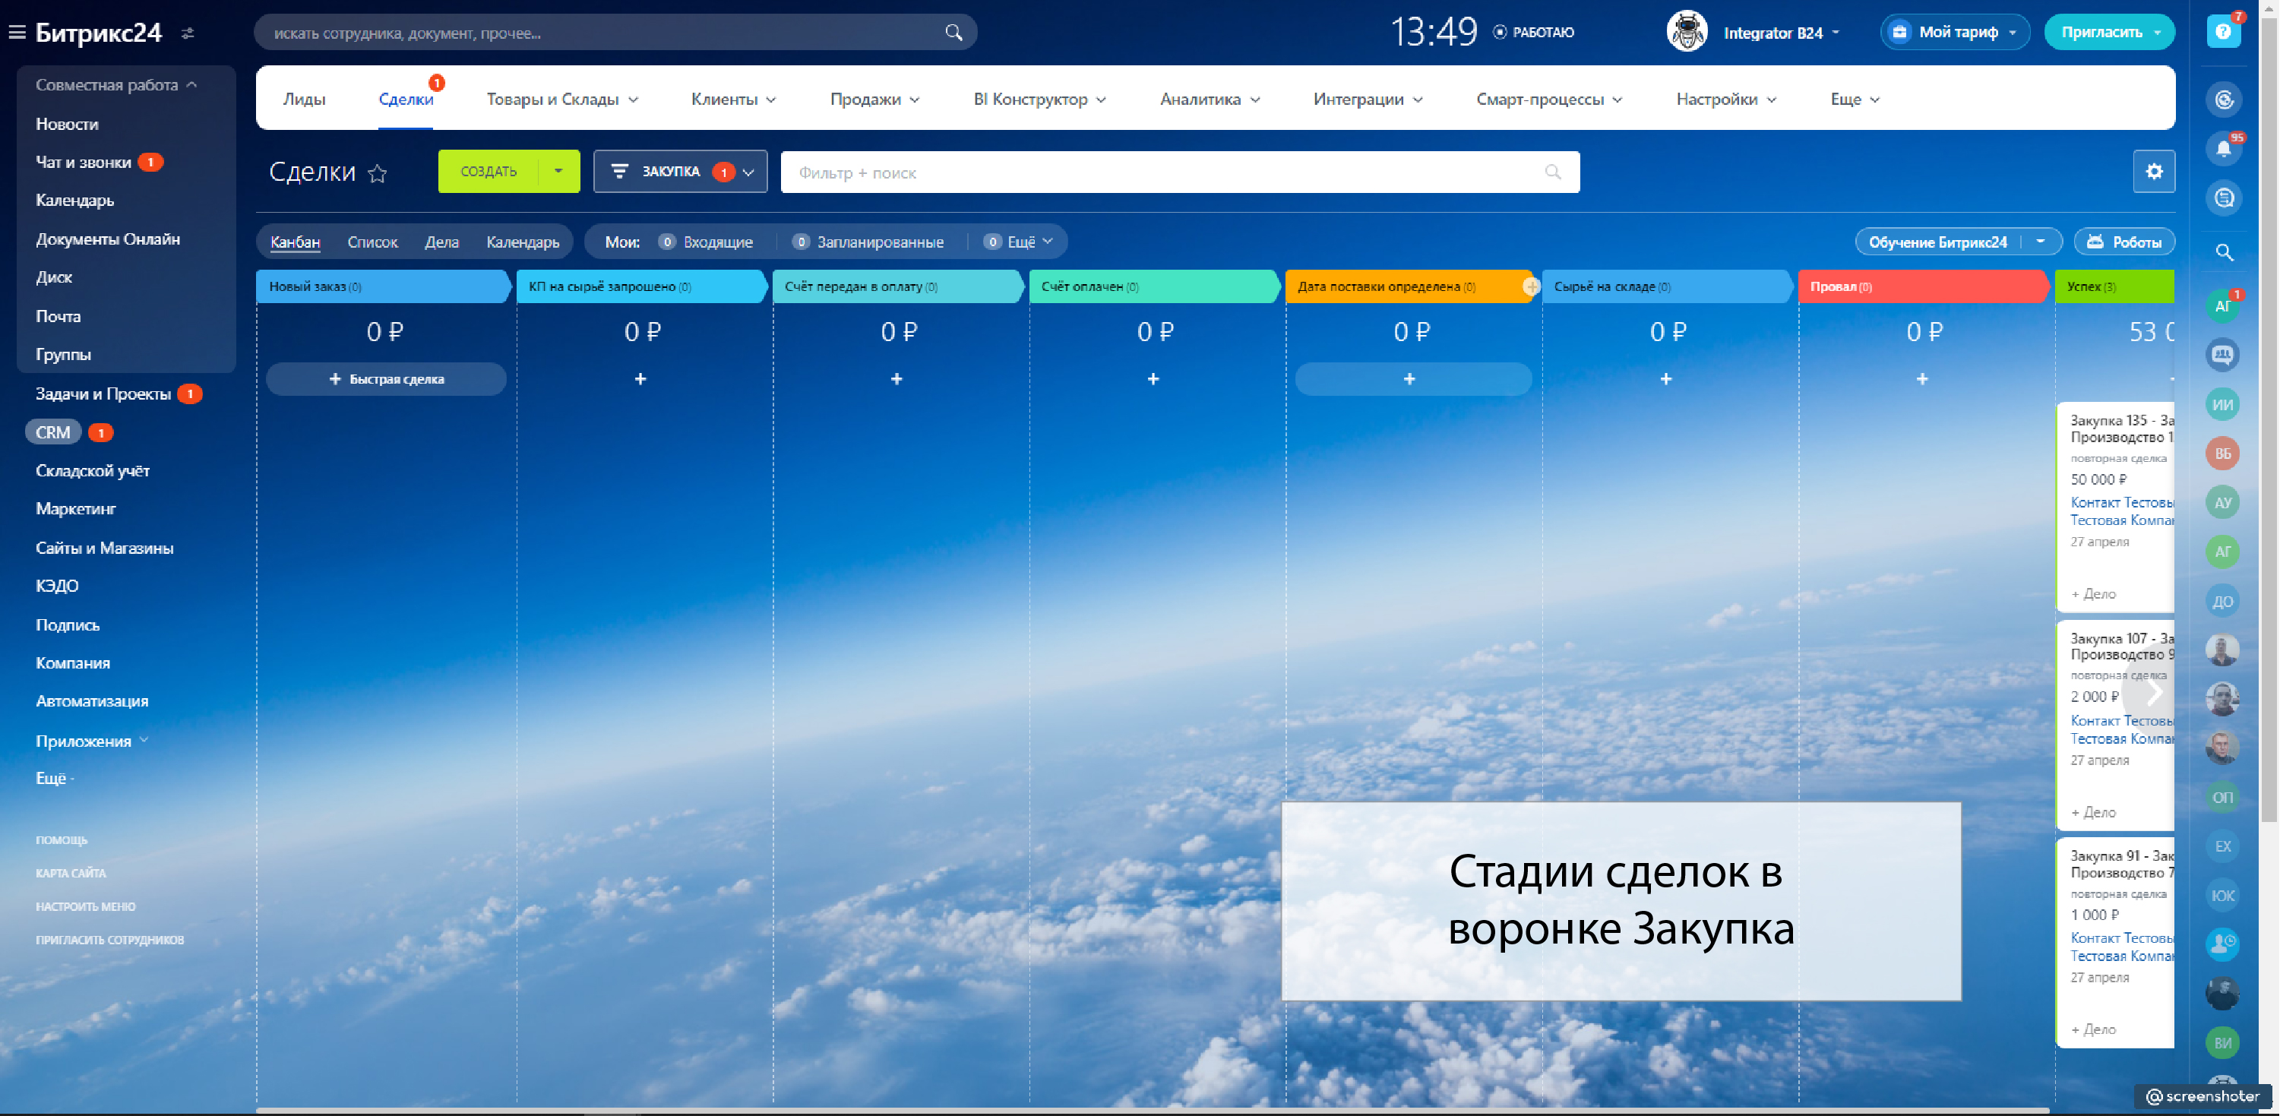Open the Лиды menu tab

point(304,99)
